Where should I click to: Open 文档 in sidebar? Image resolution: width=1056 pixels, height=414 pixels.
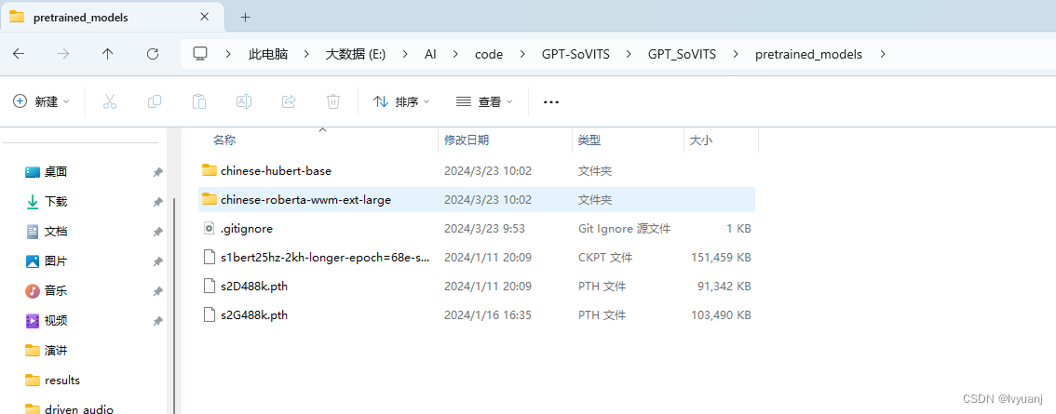point(56,232)
